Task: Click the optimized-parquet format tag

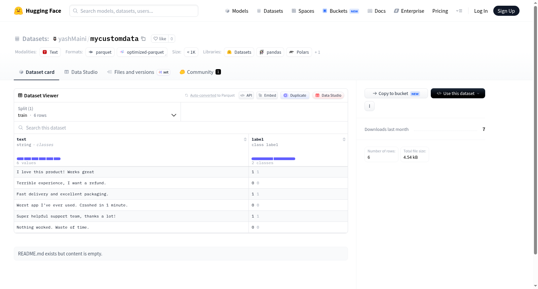Action: coord(142,52)
